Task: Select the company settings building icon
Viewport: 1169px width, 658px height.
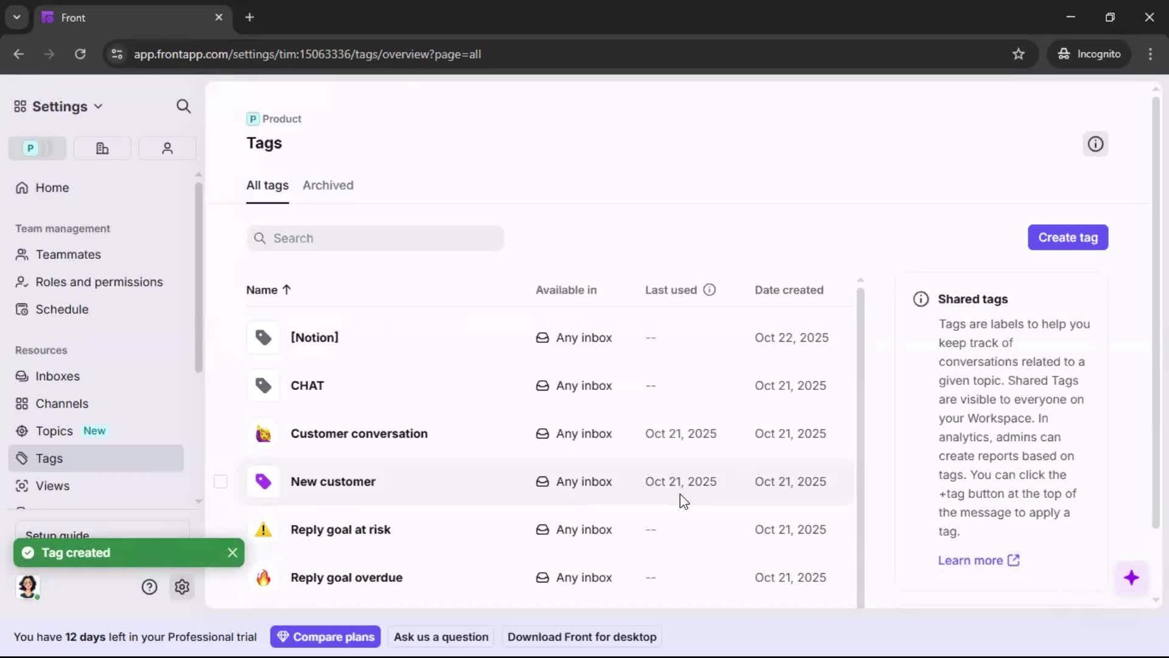Action: (x=102, y=148)
